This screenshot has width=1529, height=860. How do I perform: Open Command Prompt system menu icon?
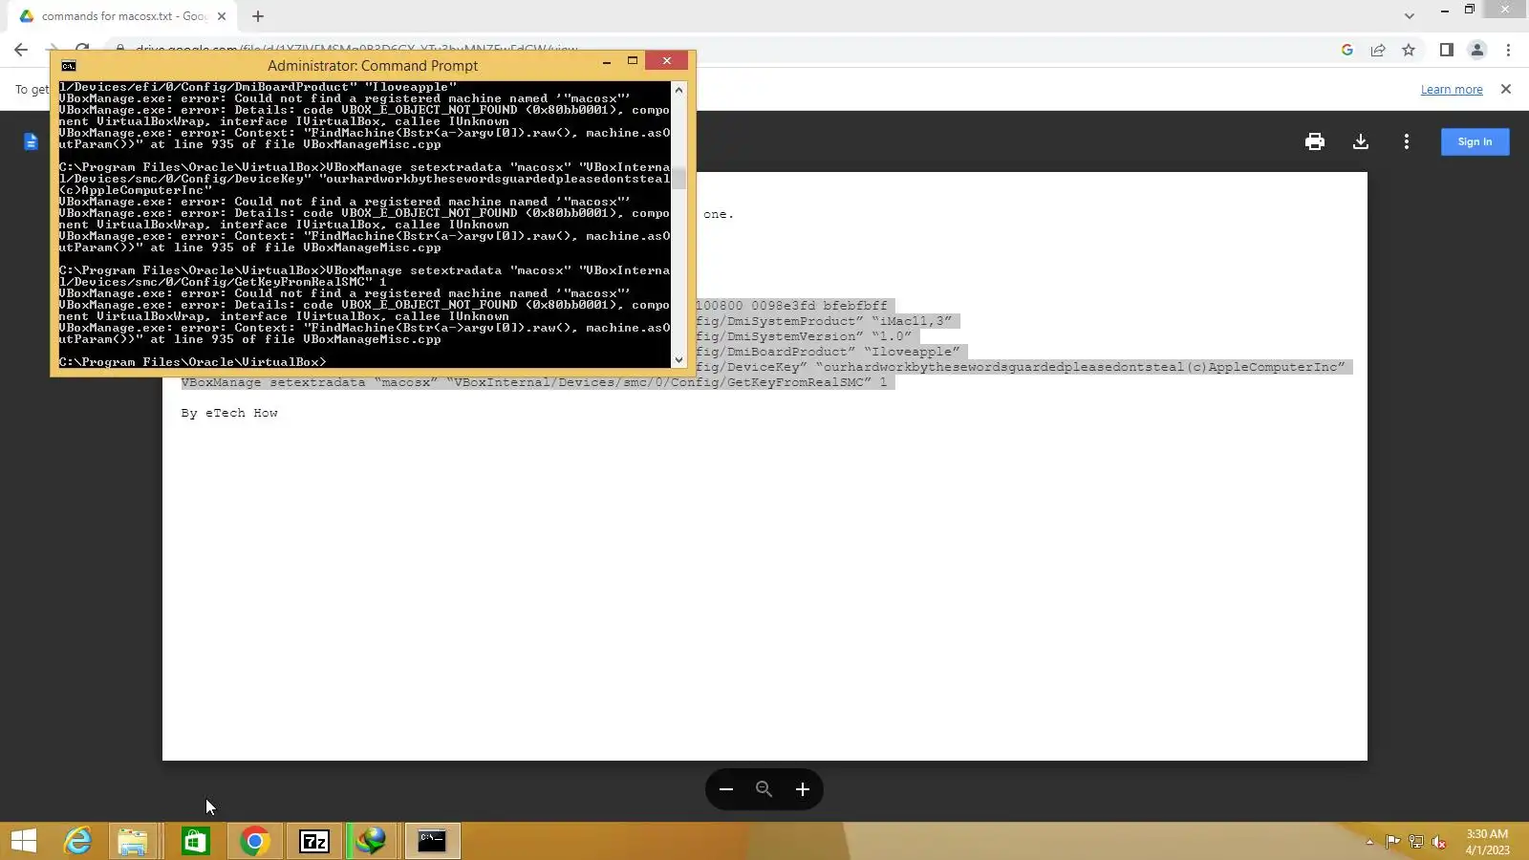[x=69, y=66]
